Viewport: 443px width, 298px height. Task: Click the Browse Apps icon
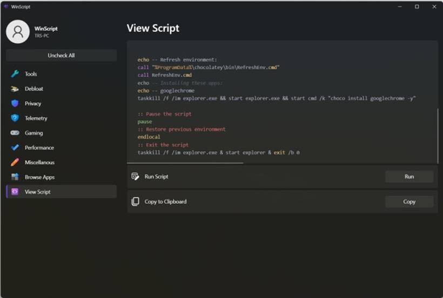15,177
